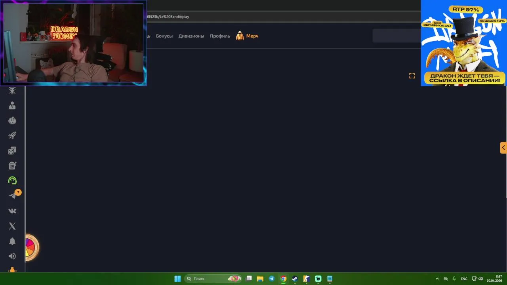Open File Explorer from the taskbar
The width and height of the screenshot is (507, 285).
pos(260,279)
